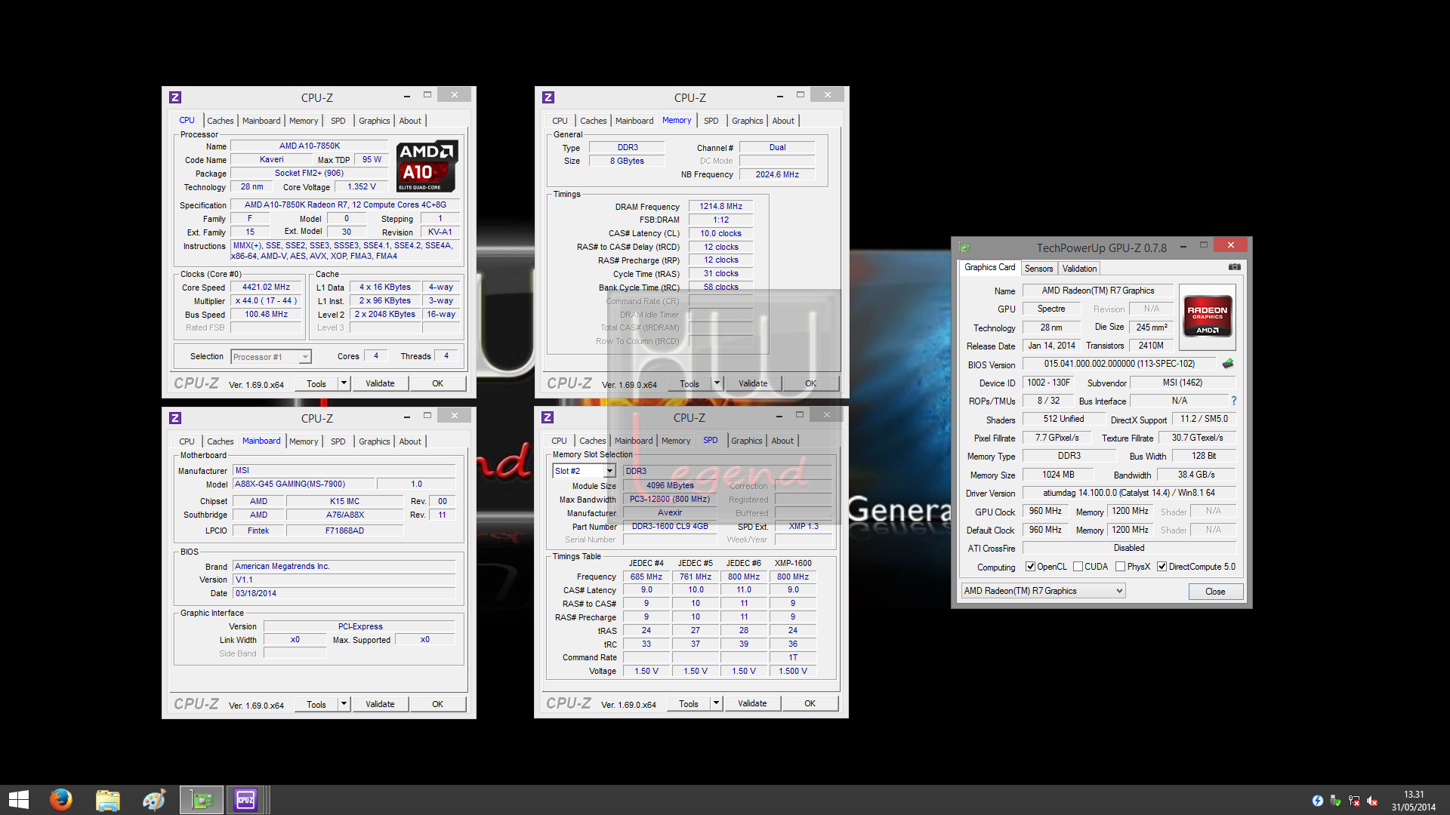Open the AMD Radeon R7 Graphics selector in GPU-Z
The height and width of the screenshot is (815, 1450).
click(x=1043, y=591)
